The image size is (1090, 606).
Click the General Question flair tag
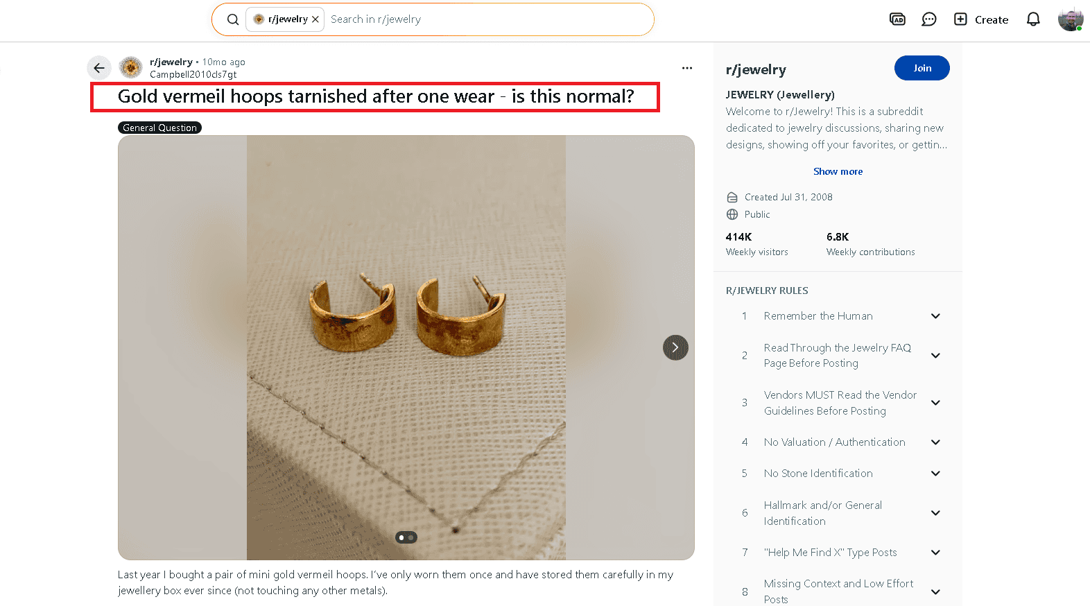point(159,127)
